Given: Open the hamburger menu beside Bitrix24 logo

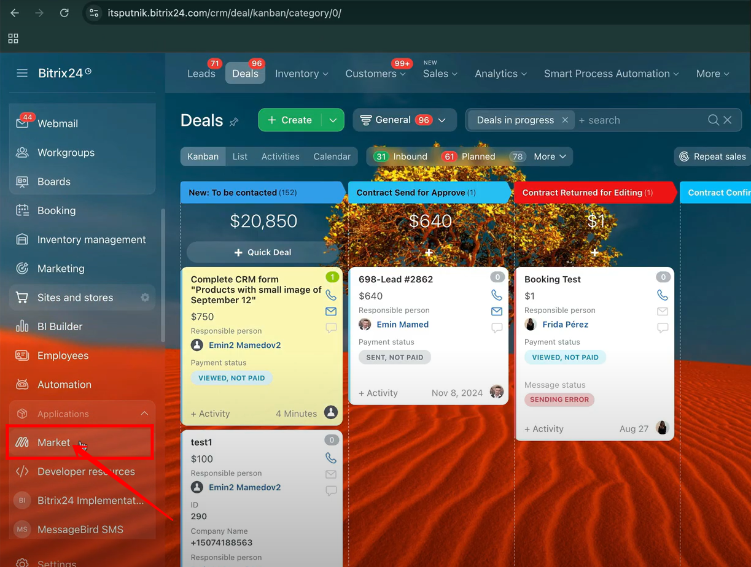Looking at the screenshot, I should [x=22, y=73].
